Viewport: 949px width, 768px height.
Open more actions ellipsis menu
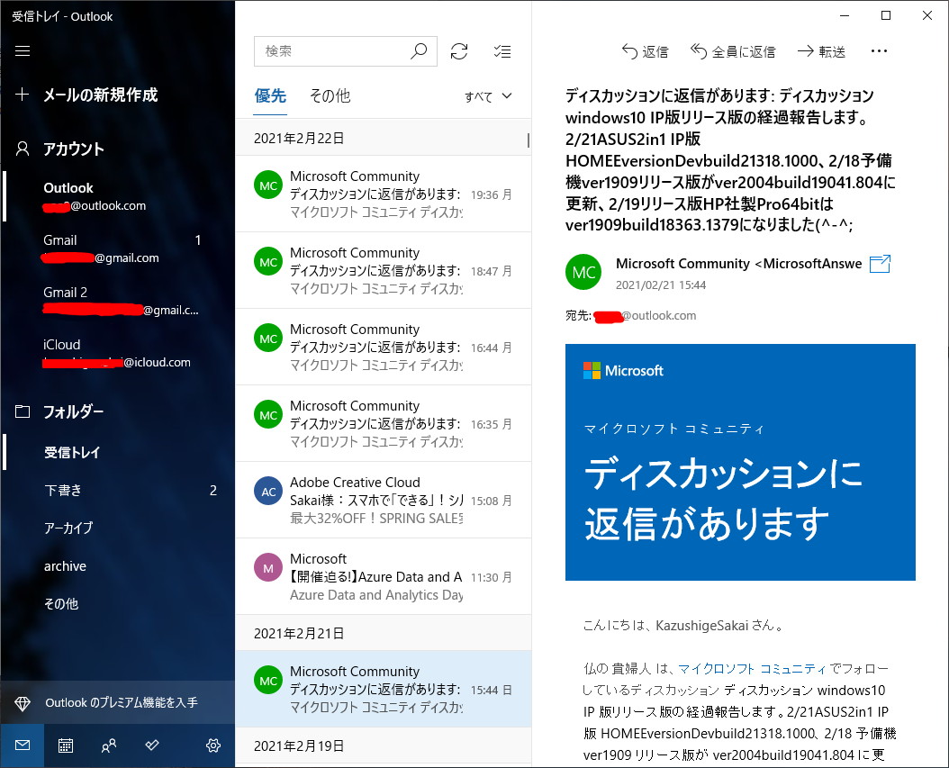pyautogui.click(x=879, y=51)
